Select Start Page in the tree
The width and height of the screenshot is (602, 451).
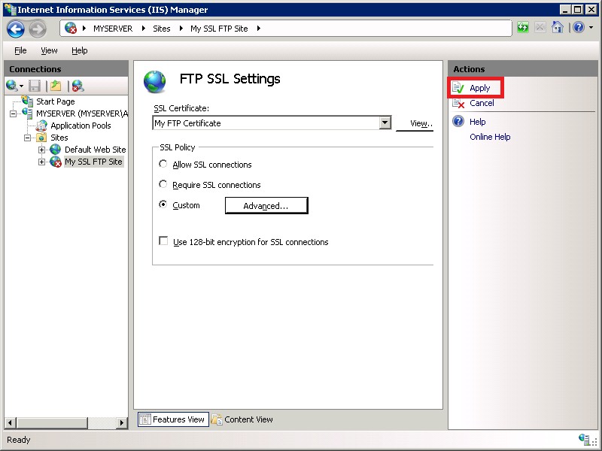tap(55, 101)
